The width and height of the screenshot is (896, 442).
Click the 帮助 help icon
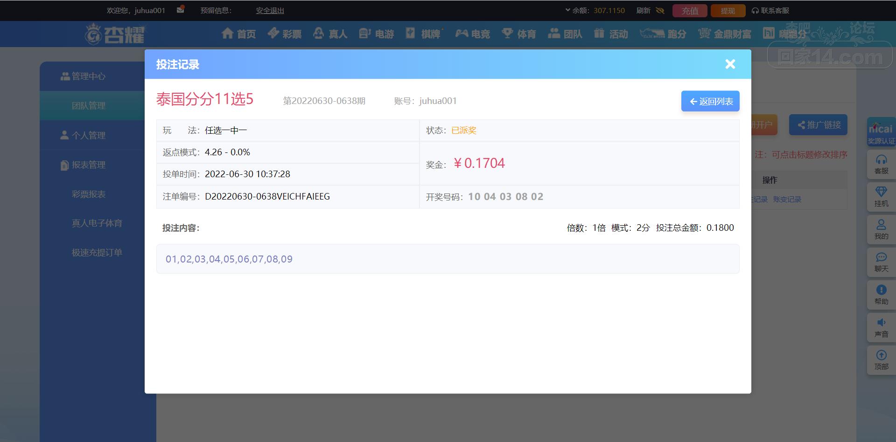(881, 290)
